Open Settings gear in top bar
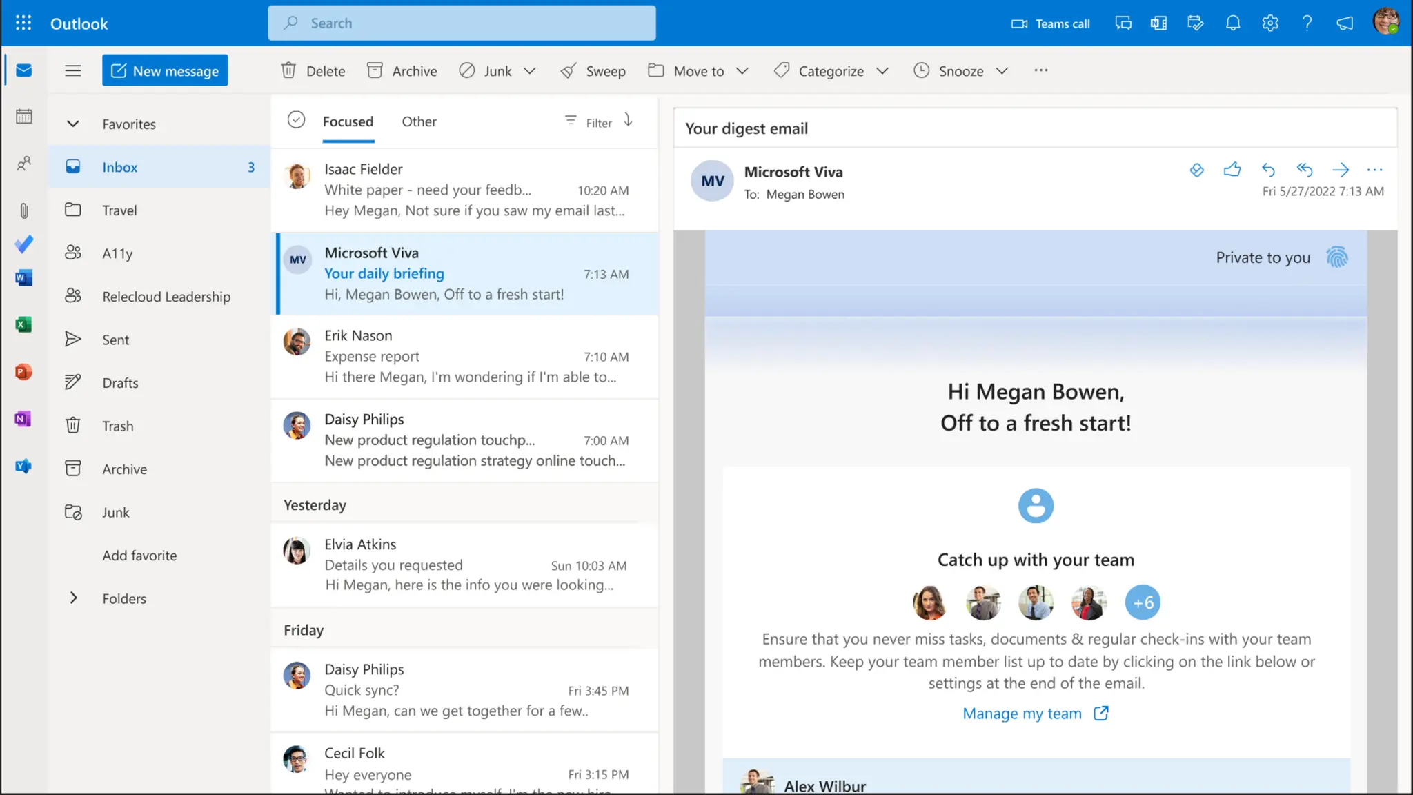The width and height of the screenshot is (1413, 795). 1270,23
